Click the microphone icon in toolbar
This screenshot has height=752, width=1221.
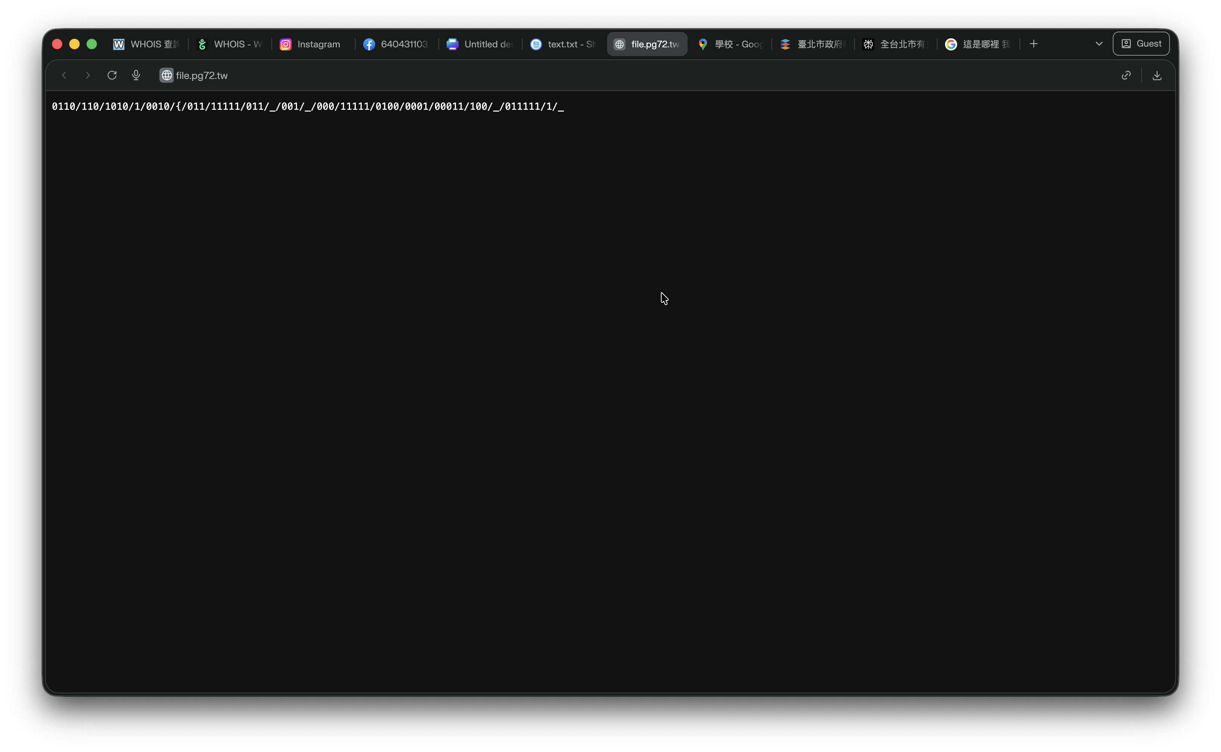click(x=136, y=75)
